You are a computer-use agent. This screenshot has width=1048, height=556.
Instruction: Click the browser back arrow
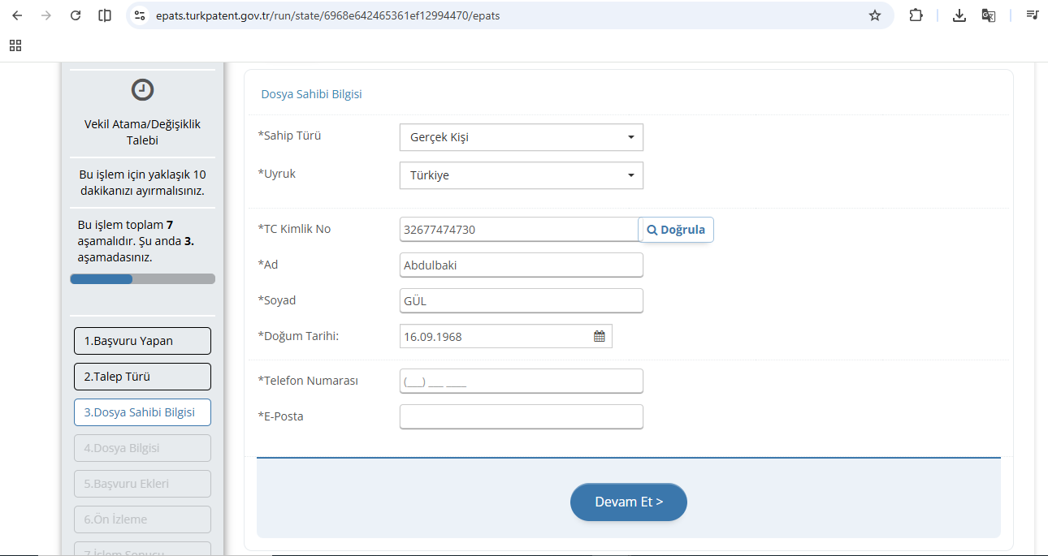(x=17, y=15)
